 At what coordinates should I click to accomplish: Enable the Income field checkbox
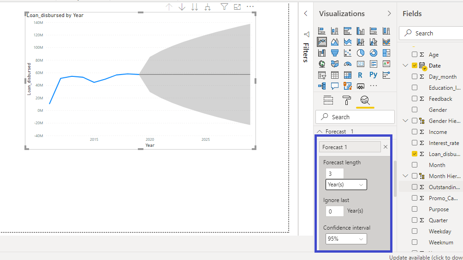coord(415,132)
